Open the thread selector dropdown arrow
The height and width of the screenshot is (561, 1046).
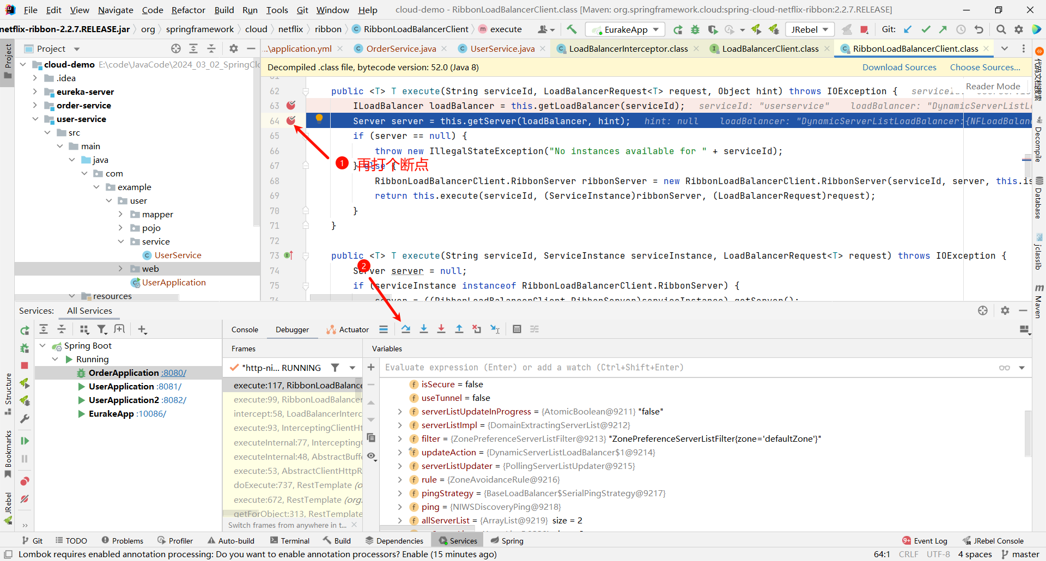coord(352,368)
